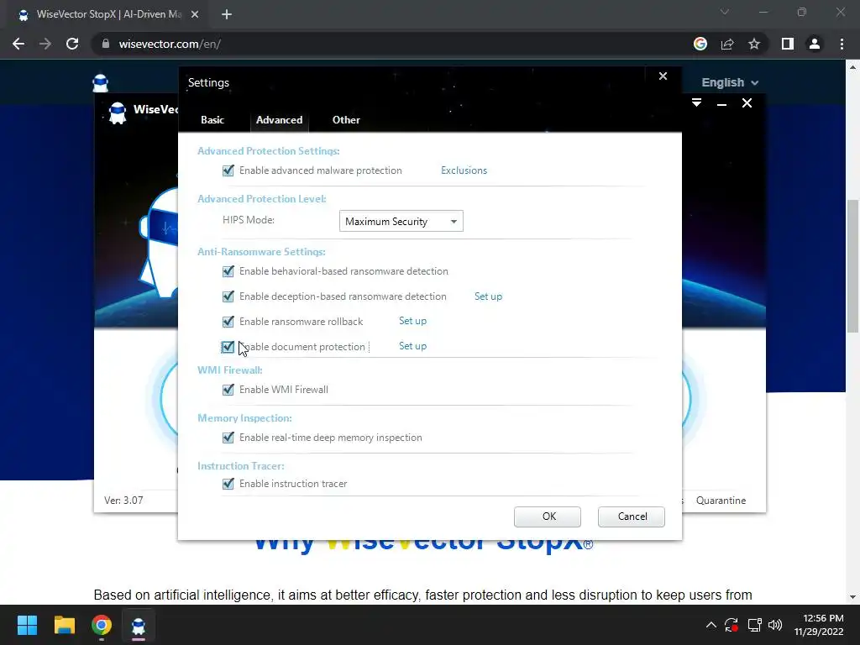Show hidden system tray icons
The image size is (860, 645).
coord(711,625)
